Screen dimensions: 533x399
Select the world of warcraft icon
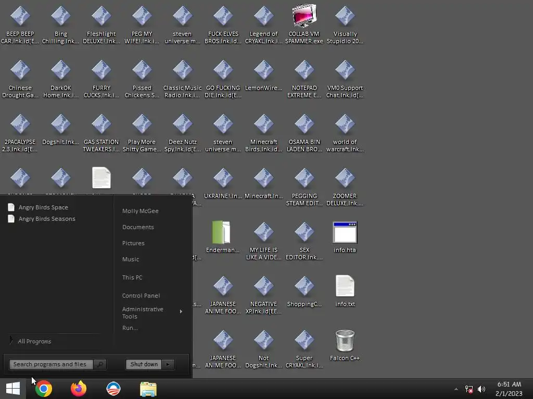click(345, 132)
